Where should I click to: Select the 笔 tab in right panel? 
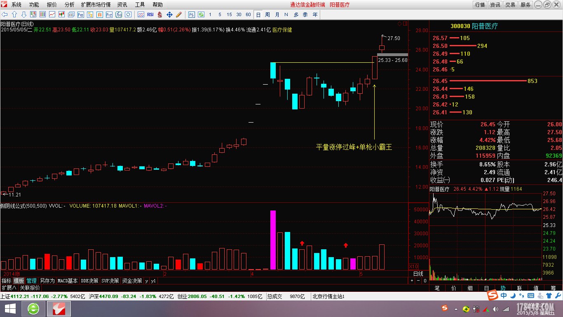tap(437, 288)
